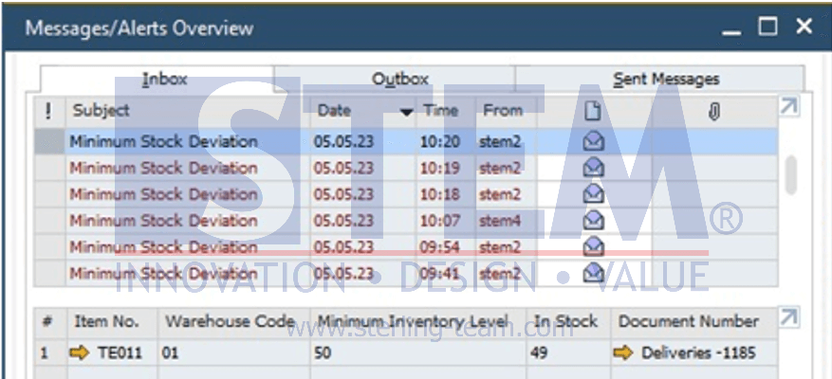Screen dimensions: 832x379
Task: Follow link arrow next to TE011
Action: coord(80,353)
